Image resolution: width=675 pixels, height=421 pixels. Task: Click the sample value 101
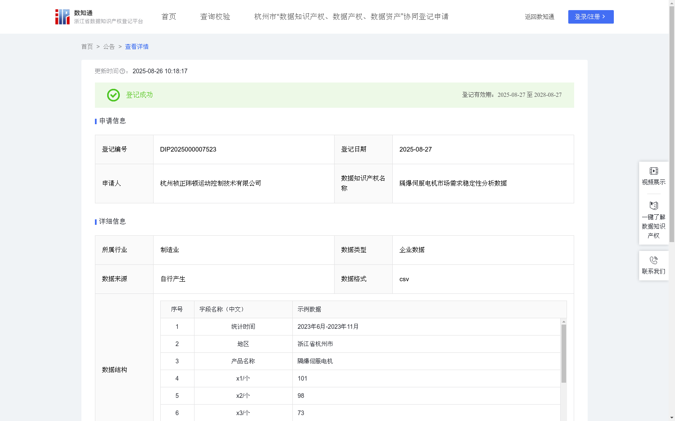[x=302, y=378]
